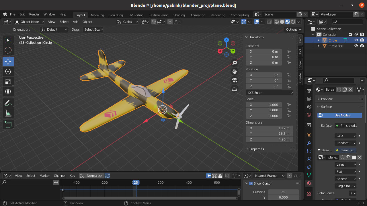The image size is (367, 206).
Task: Expand the Circle object in outliner
Action: [319, 40]
